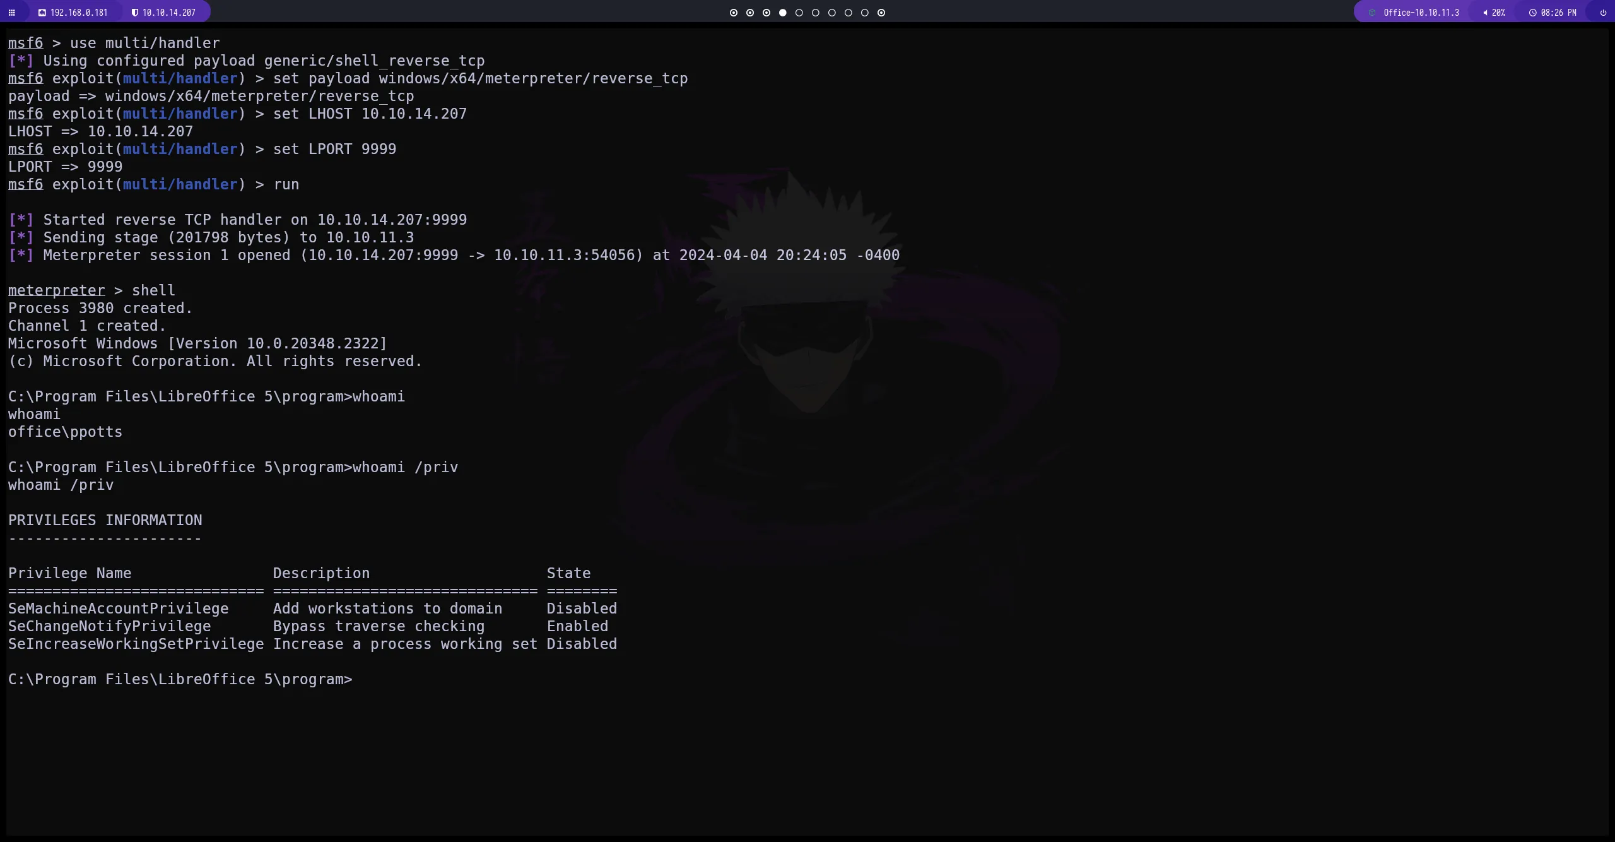1615x842 pixels.
Task: Switch to the last occupied workspace indicator
Action: (x=881, y=13)
